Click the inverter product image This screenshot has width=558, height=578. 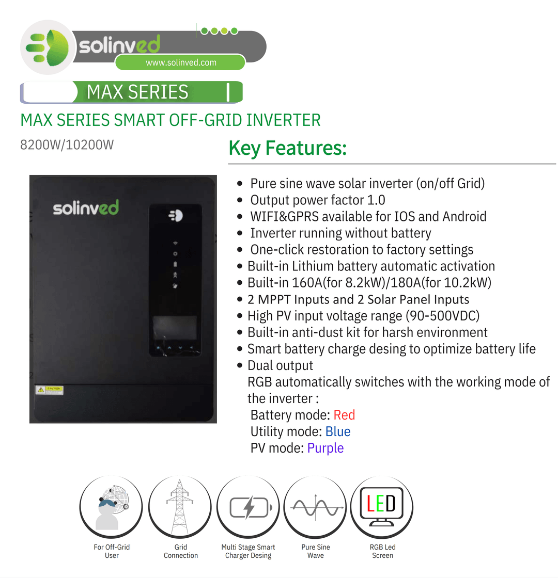(x=123, y=299)
